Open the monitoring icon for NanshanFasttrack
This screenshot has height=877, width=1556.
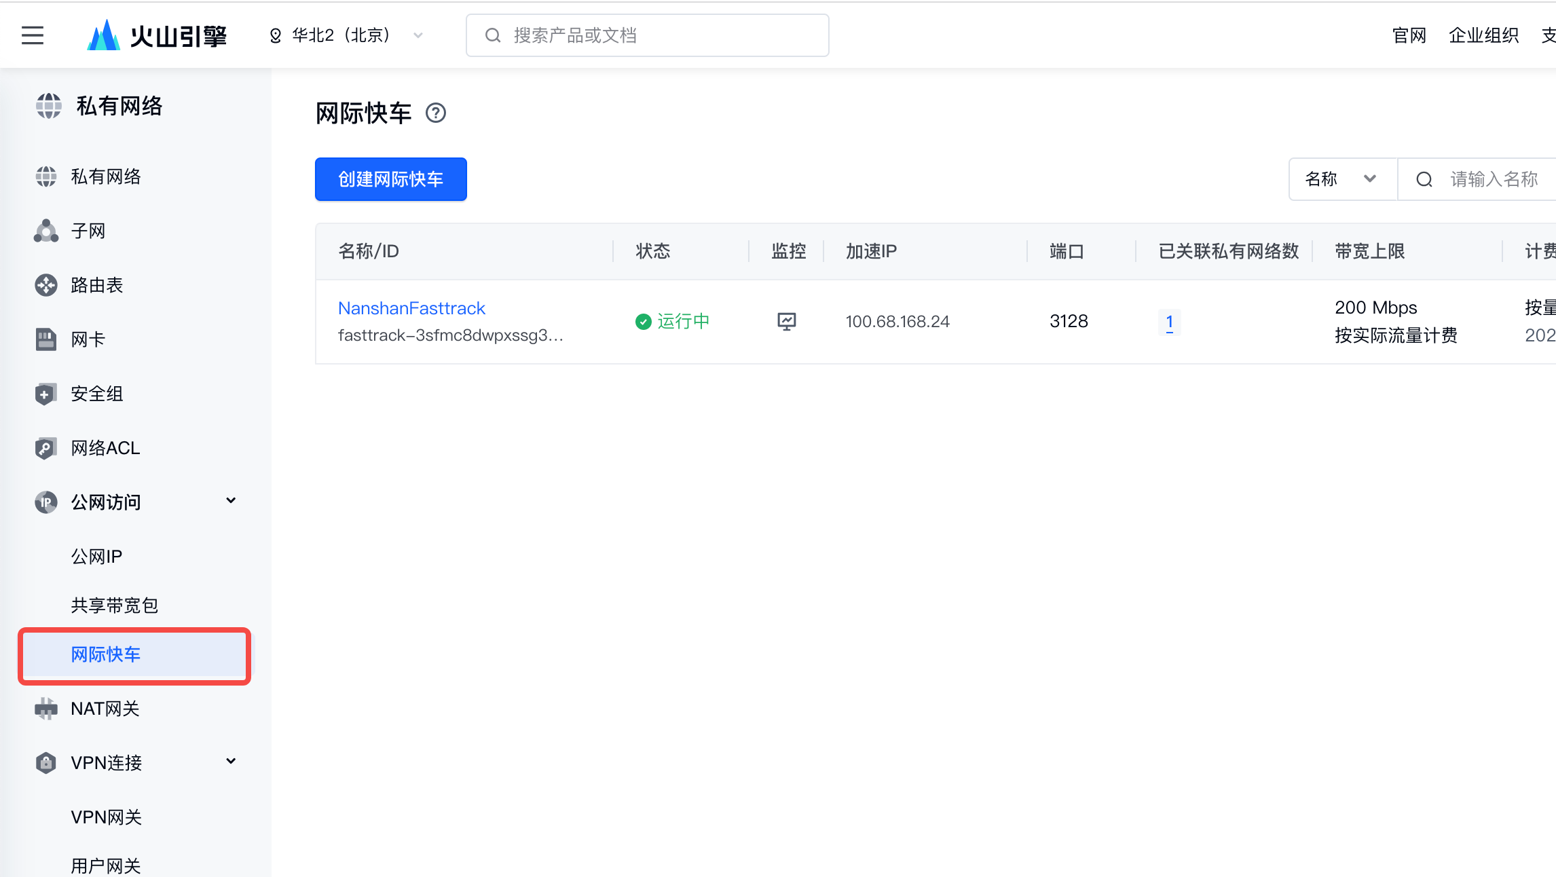tap(786, 321)
